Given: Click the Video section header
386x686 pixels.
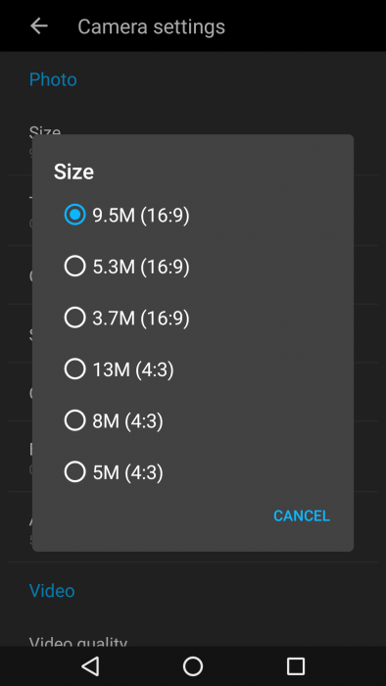Looking at the screenshot, I should (52, 591).
